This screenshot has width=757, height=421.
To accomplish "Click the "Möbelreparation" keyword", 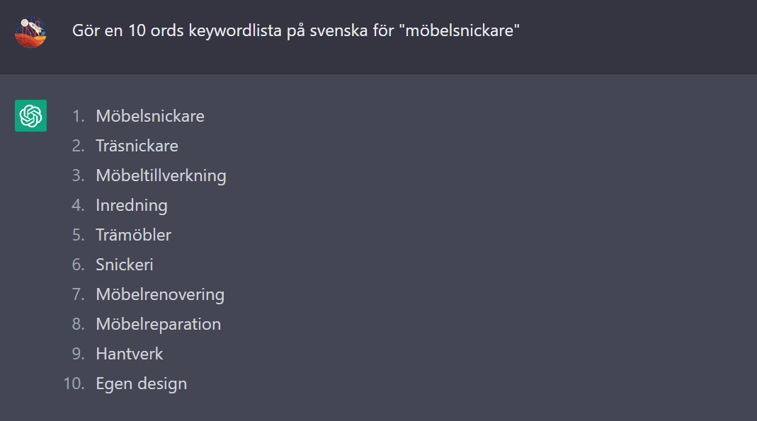I will 159,325.
